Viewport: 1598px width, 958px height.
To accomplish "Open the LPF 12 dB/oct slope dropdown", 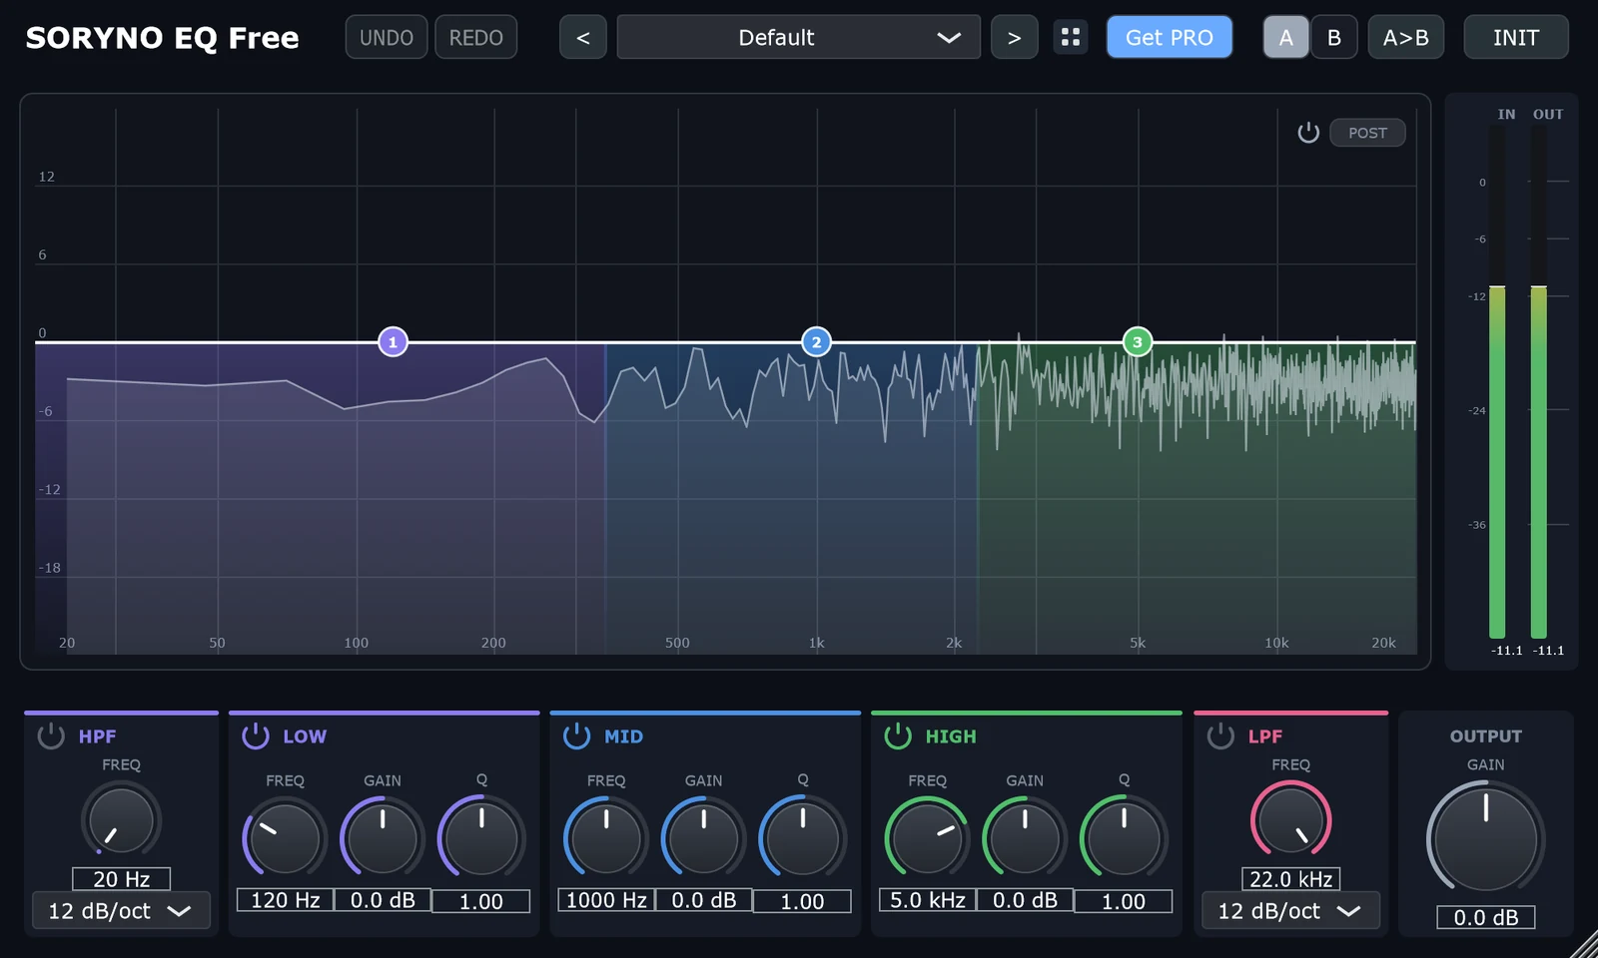I will point(1290,910).
